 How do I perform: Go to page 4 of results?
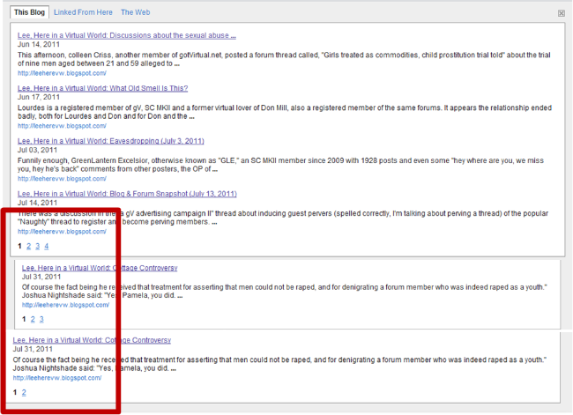click(47, 246)
